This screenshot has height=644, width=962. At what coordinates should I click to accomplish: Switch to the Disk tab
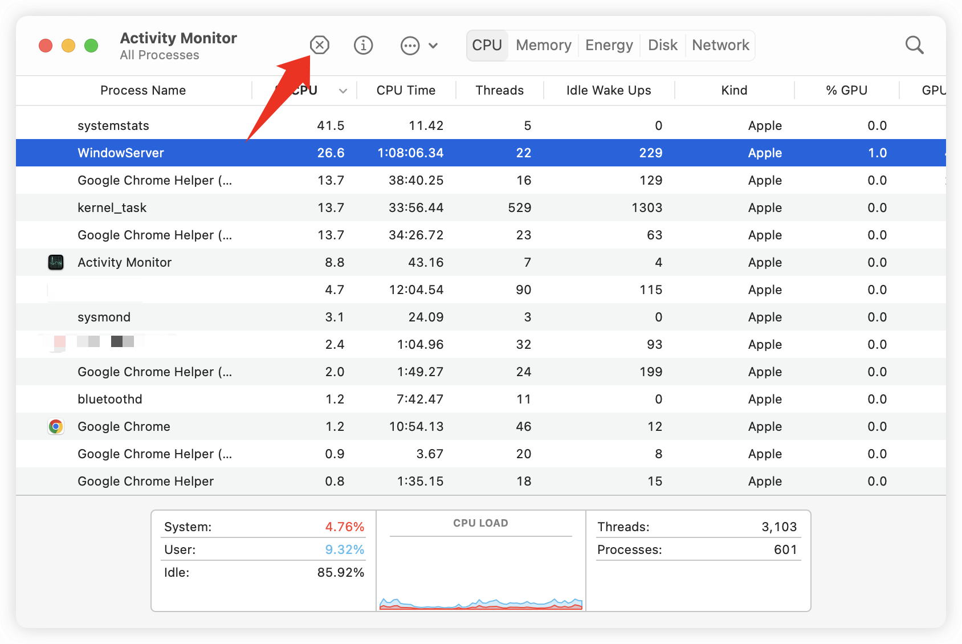click(x=663, y=45)
